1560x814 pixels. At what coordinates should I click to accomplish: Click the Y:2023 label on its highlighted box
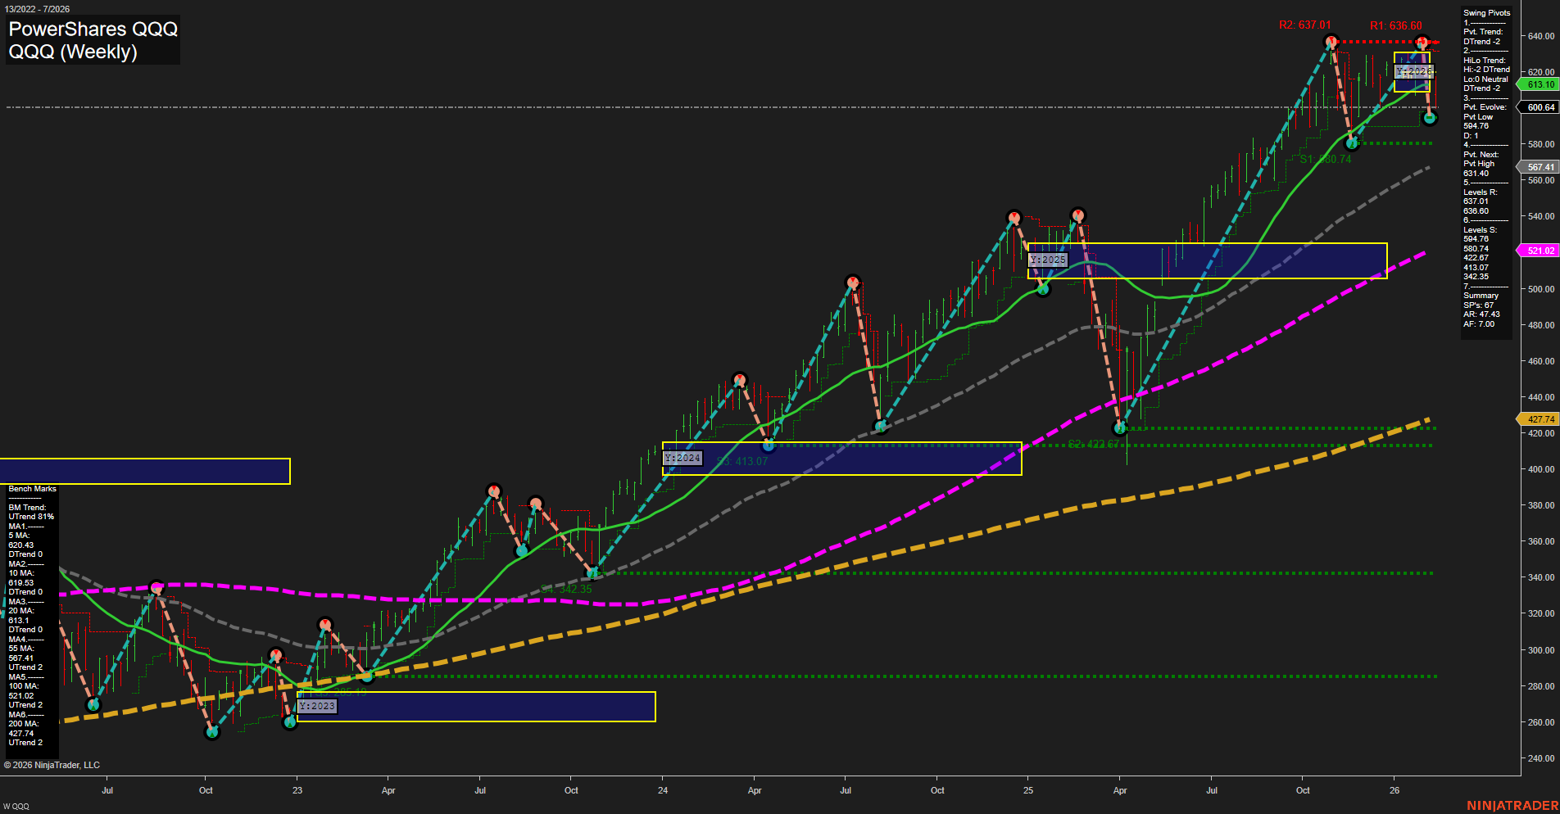(315, 706)
